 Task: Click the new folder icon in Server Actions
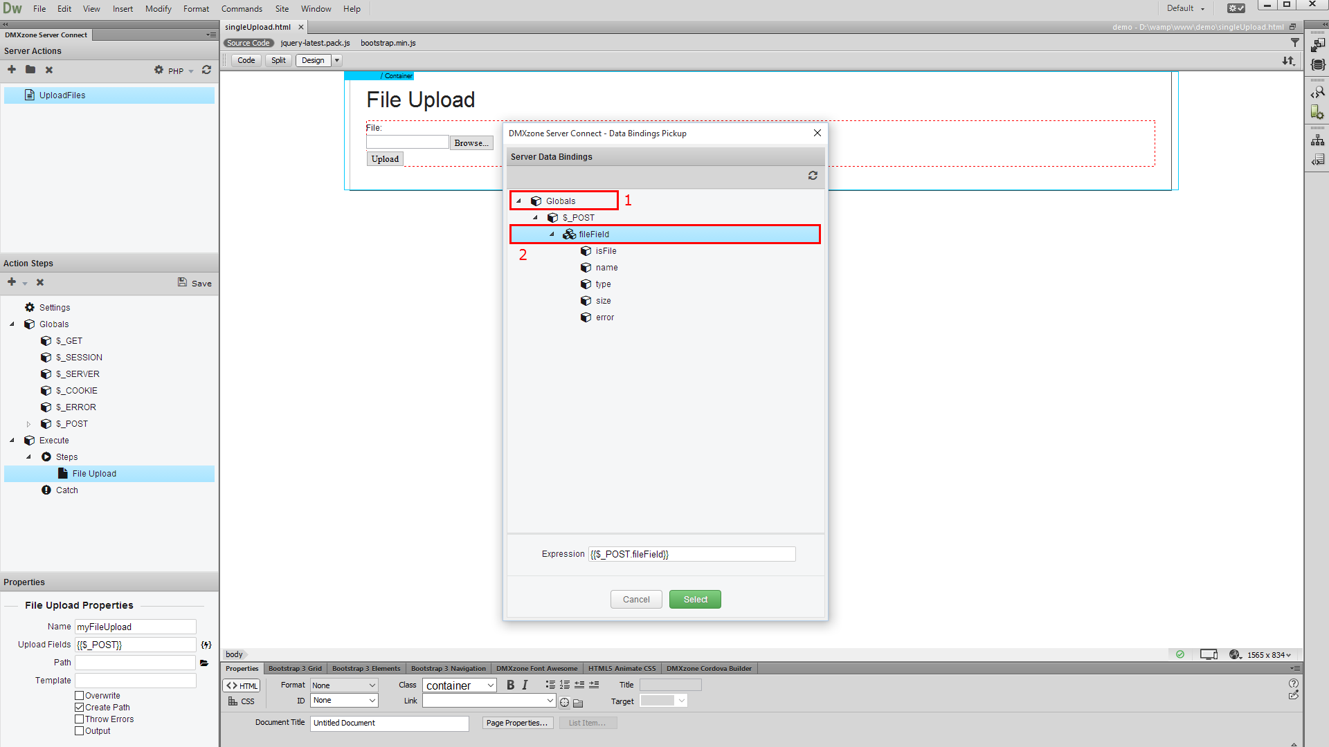click(x=30, y=70)
